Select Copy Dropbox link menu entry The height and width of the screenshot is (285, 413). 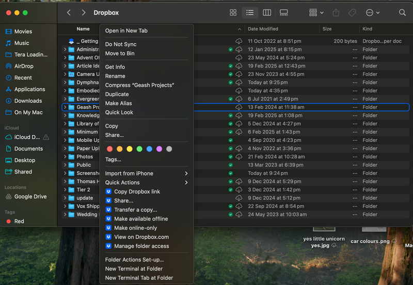click(x=137, y=192)
